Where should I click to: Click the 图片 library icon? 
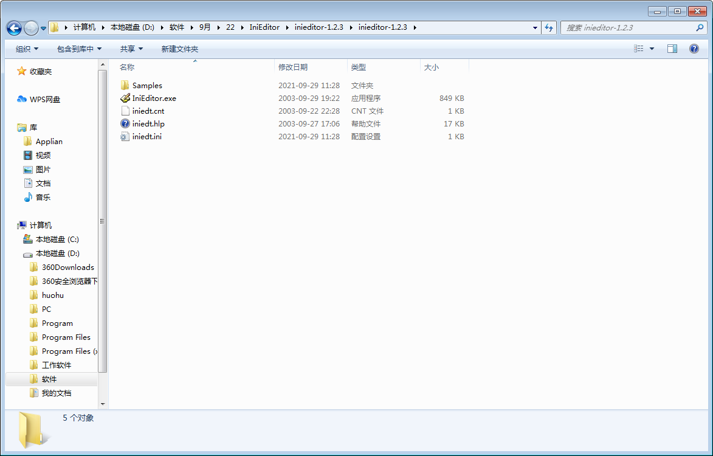click(28, 170)
